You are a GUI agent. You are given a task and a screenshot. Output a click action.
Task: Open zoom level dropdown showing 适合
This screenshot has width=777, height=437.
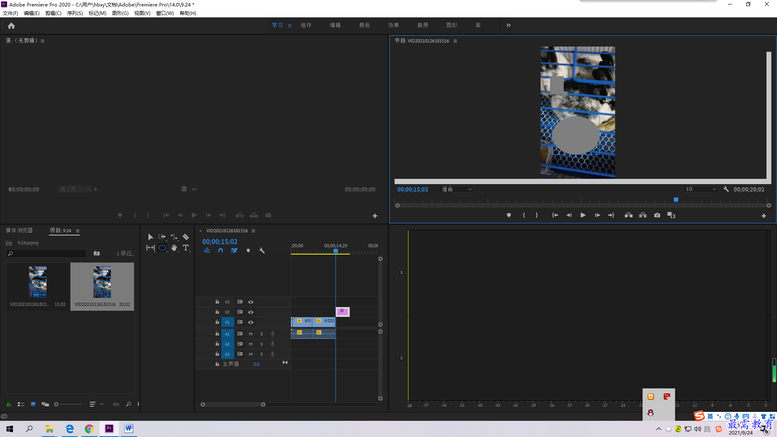coord(456,189)
